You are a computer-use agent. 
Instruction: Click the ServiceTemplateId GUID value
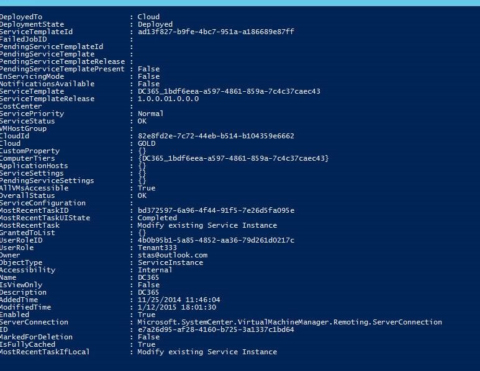[215, 32]
